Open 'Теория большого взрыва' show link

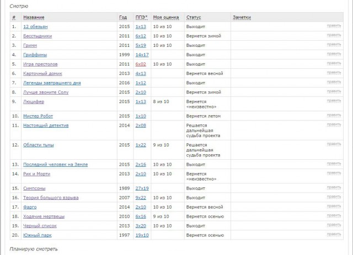(x=51, y=197)
